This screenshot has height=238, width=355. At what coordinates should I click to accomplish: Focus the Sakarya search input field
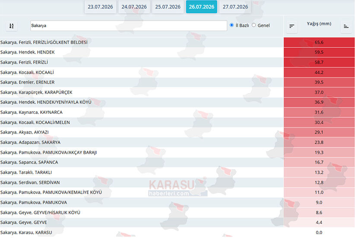(129, 25)
